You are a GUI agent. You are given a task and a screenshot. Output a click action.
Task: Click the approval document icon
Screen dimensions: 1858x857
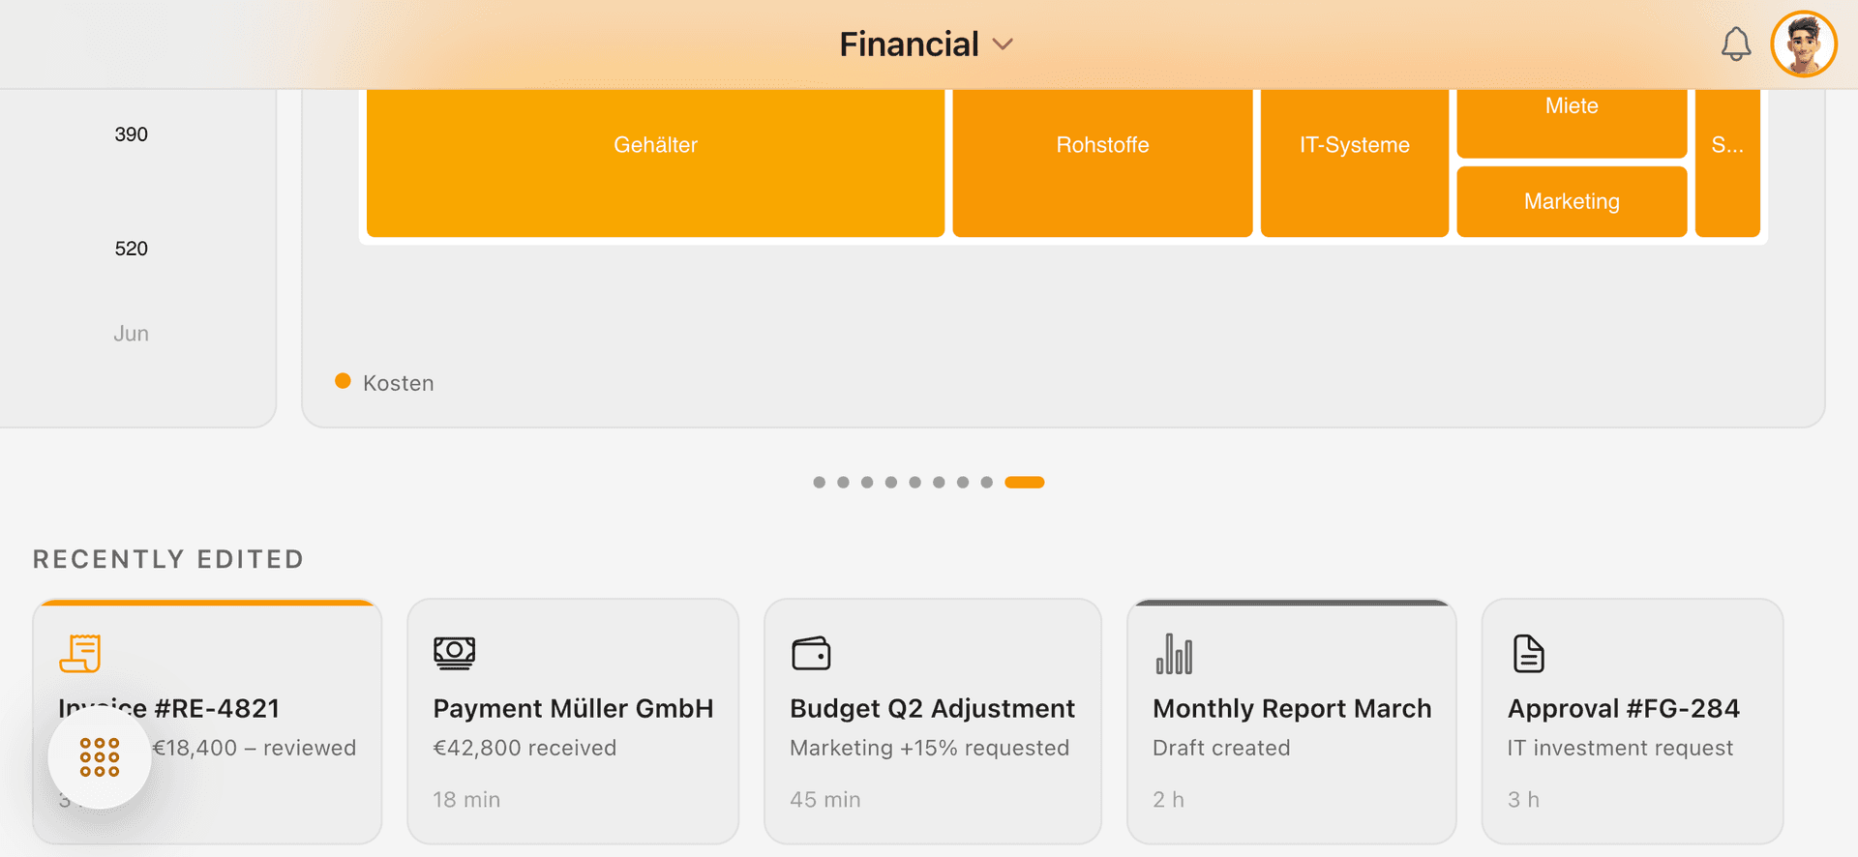click(1528, 653)
